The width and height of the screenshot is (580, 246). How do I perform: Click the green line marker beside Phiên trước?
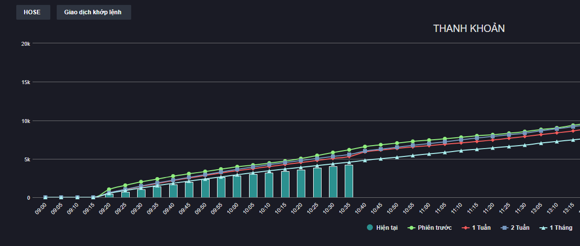pos(412,227)
